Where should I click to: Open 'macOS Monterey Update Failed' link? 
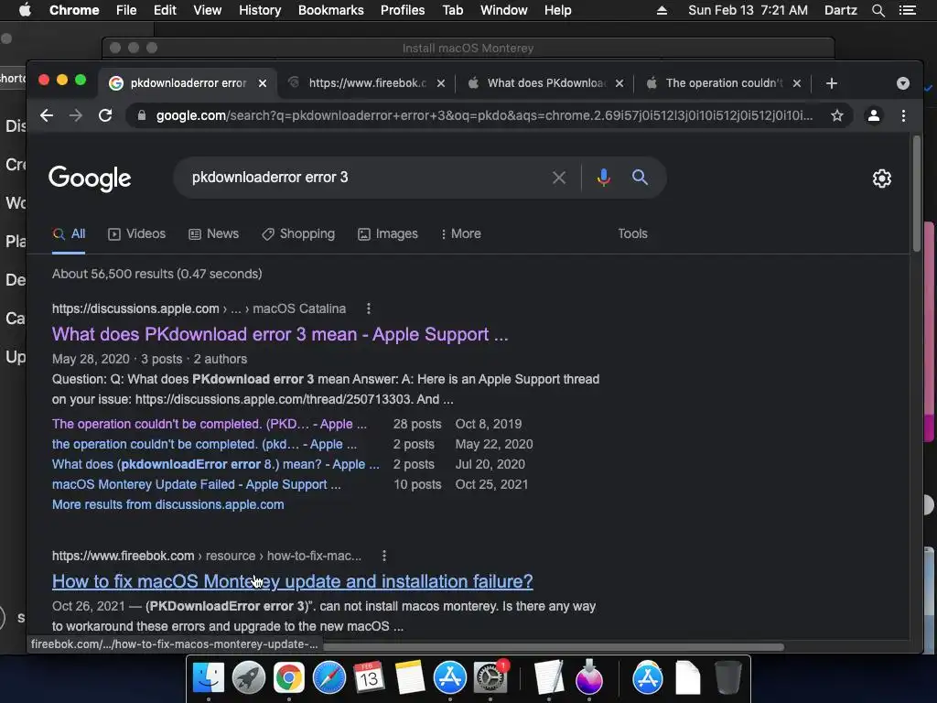[196, 485]
